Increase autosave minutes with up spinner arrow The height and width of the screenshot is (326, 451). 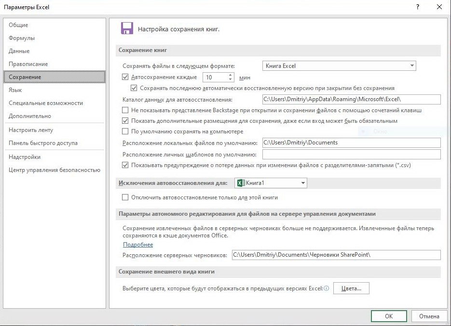coord(230,75)
